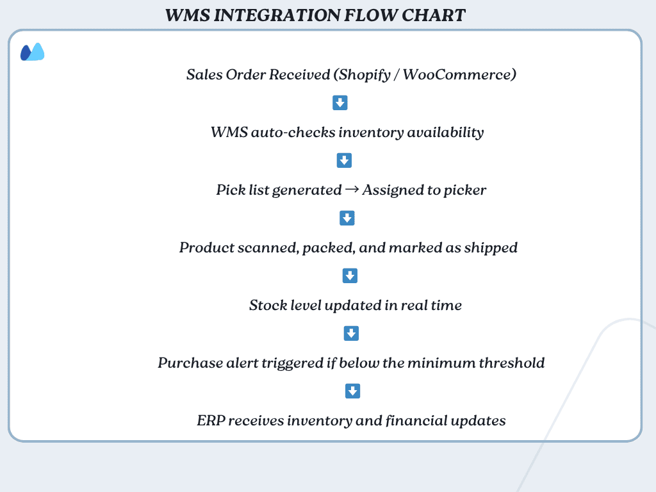The width and height of the screenshot is (656, 492).
Task: Click the word 'Shopify' in first step
Action: click(x=365, y=74)
